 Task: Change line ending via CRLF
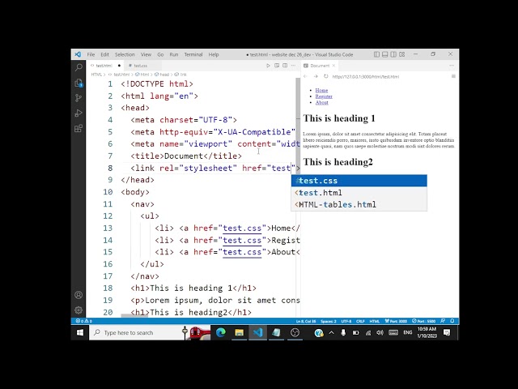point(360,321)
